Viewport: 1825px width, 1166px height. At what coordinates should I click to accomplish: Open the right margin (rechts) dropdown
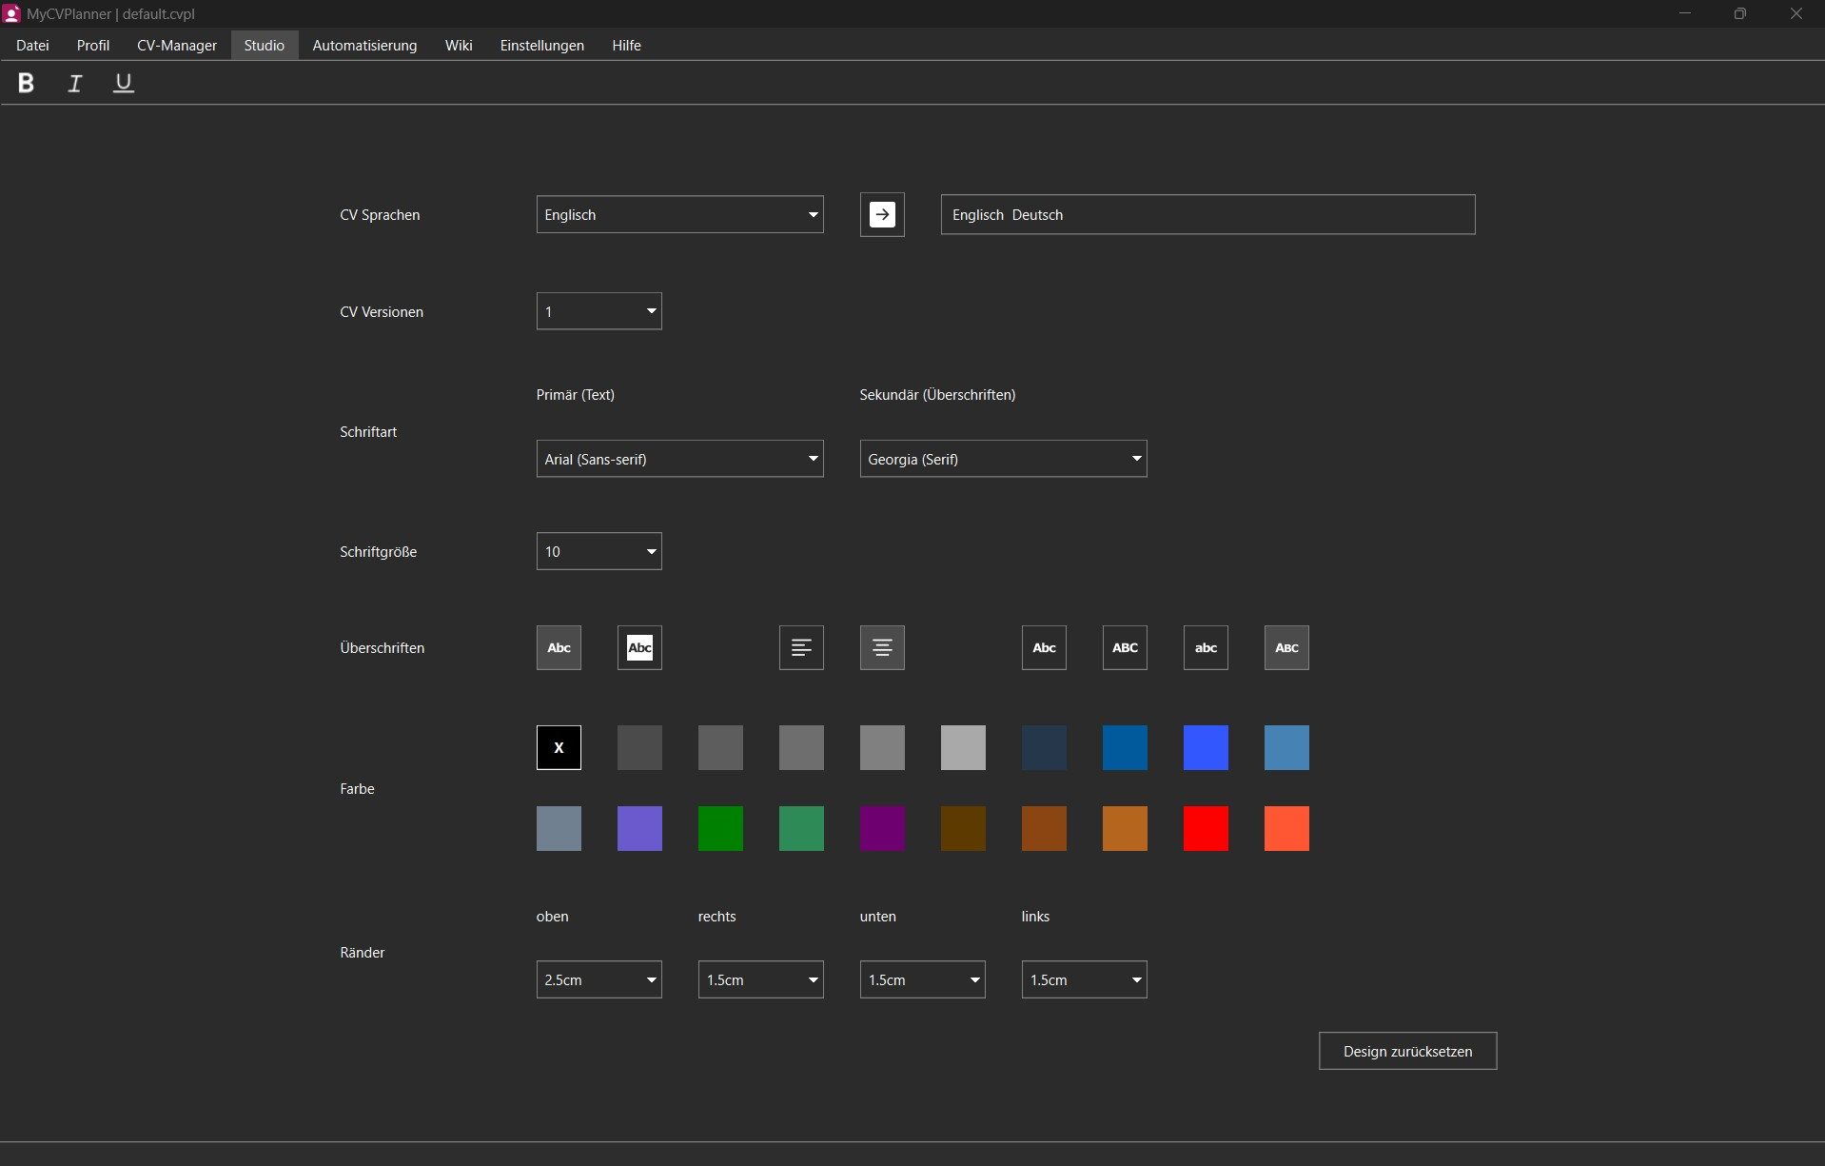[760, 979]
